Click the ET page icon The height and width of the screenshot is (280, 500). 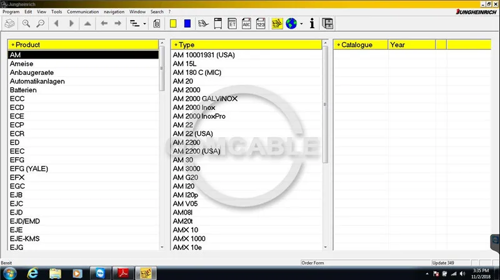coord(232,24)
